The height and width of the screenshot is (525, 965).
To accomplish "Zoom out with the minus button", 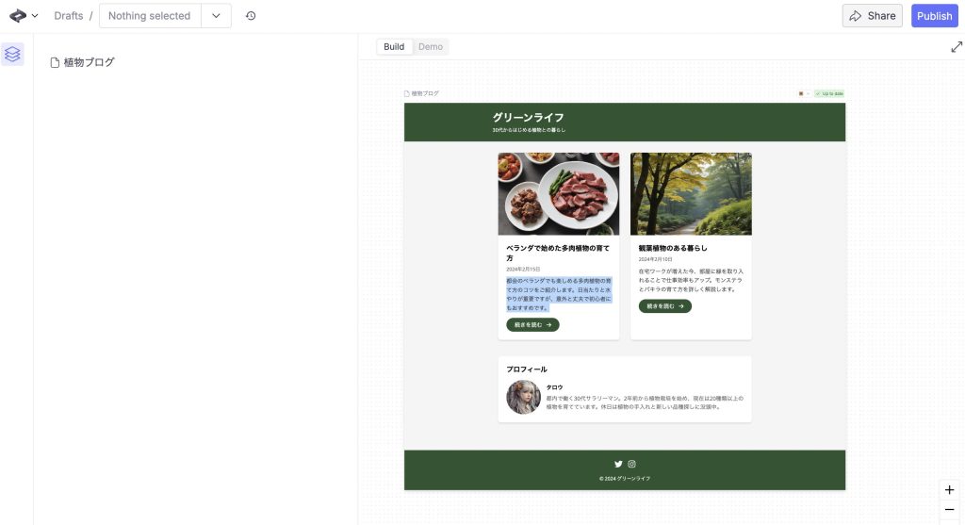I will [x=949, y=510].
